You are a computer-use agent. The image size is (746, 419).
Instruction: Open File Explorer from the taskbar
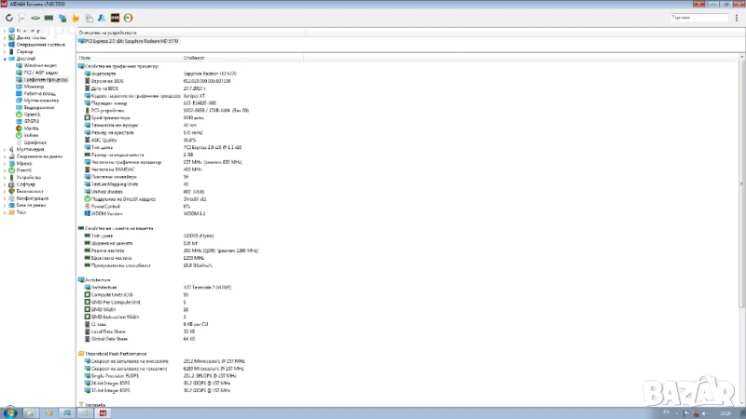point(30,413)
